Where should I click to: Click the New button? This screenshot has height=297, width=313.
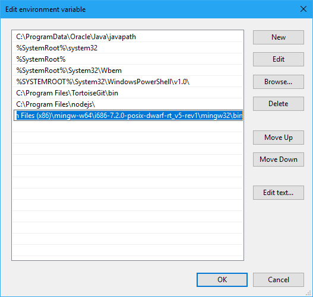[279, 37]
